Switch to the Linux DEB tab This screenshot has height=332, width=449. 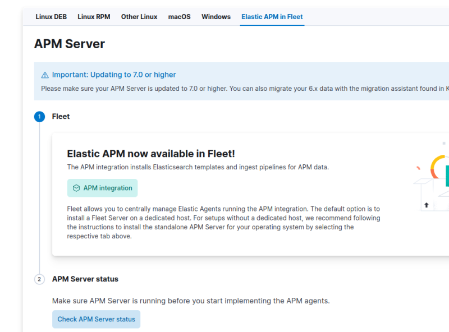51,17
